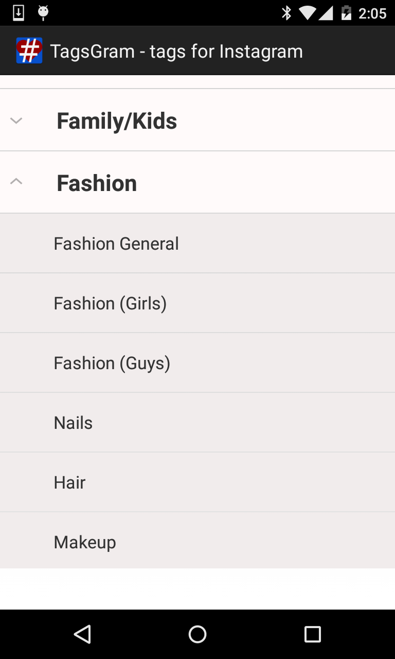
Task: Choose the Fashion (Guys) subcategory
Action: click(112, 363)
